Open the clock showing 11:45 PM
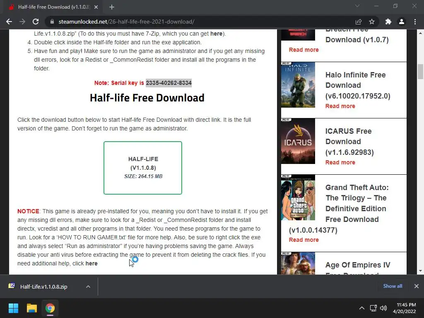The height and width of the screenshot is (318, 424). pos(404,308)
